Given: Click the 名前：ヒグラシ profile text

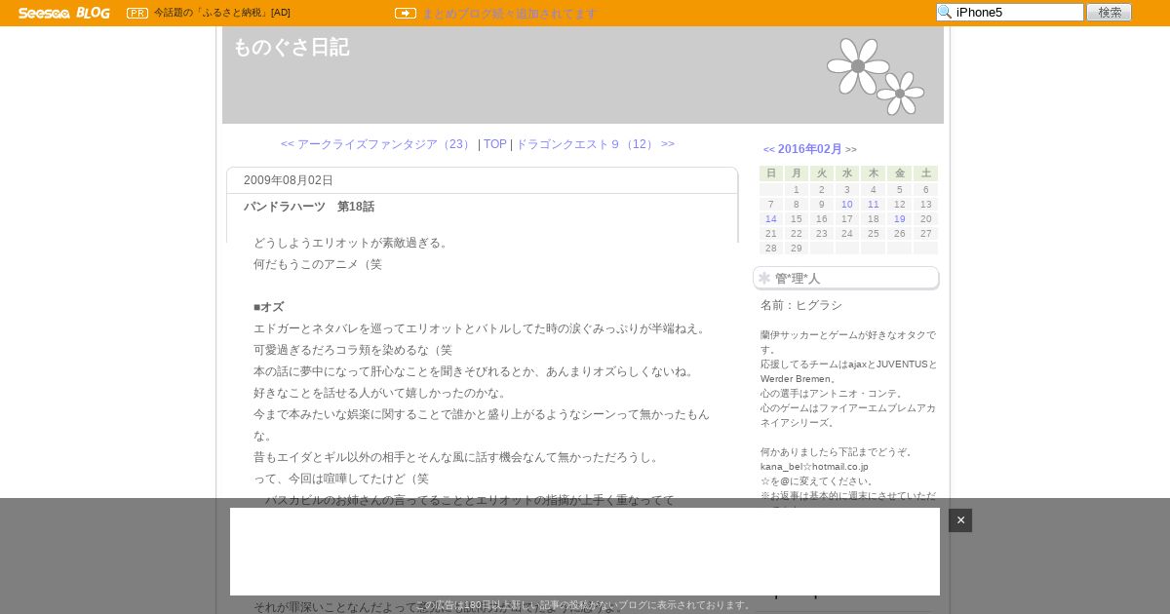Looking at the screenshot, I should coord(801,305).
